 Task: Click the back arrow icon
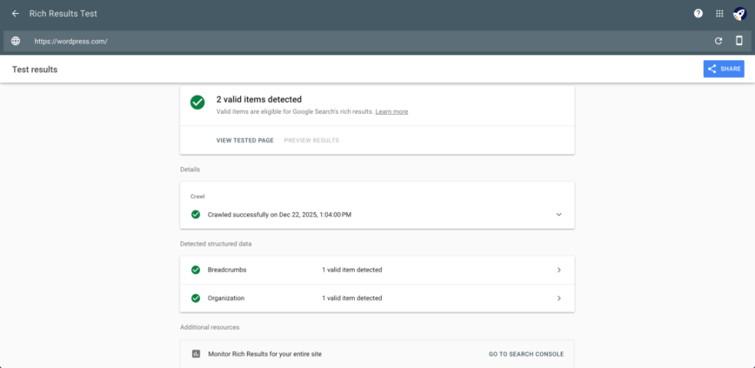pos(15,14)
